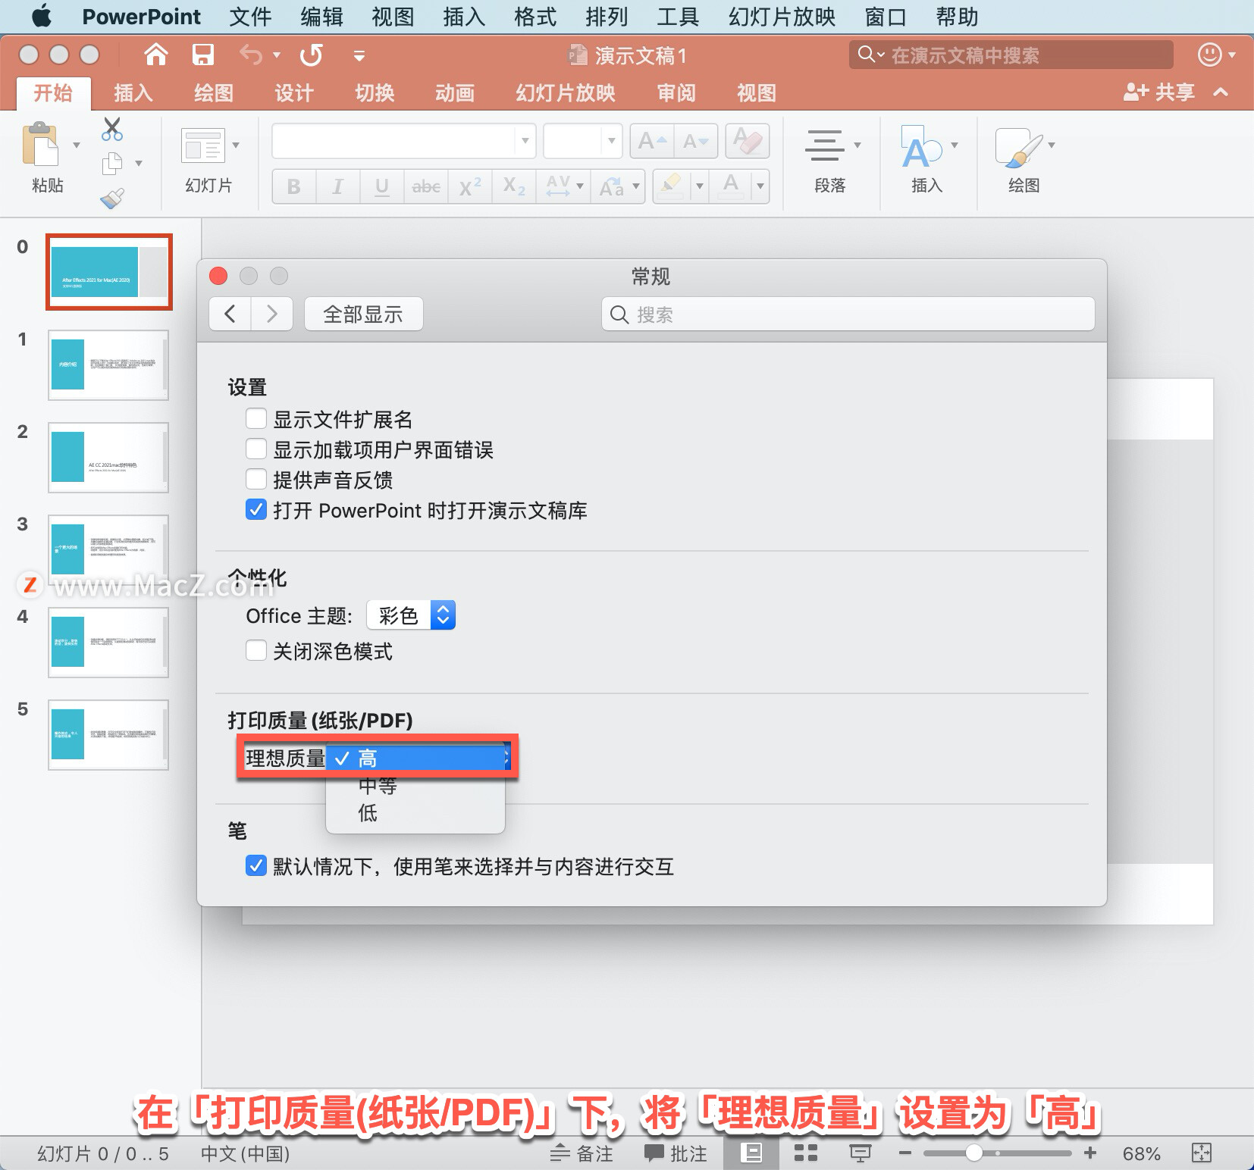The image size is (1254, 1170).
Task: Click the smiley feedback icon
Action: pos(1209,55)
